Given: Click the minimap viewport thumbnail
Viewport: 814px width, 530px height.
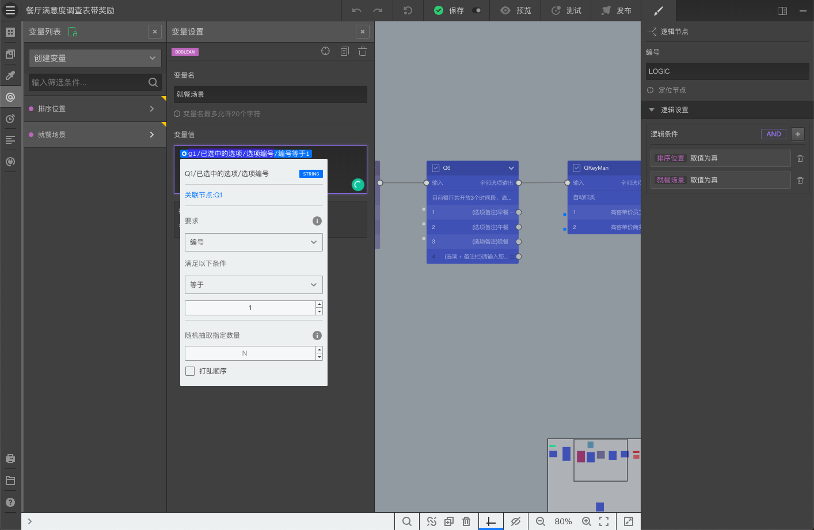Looking at the screenshot, I should click(600, 460).
